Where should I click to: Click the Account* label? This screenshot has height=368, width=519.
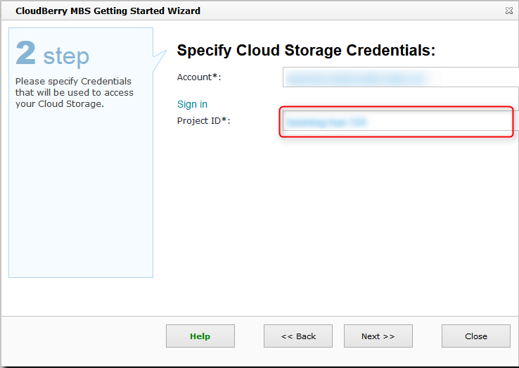point(199,77)
